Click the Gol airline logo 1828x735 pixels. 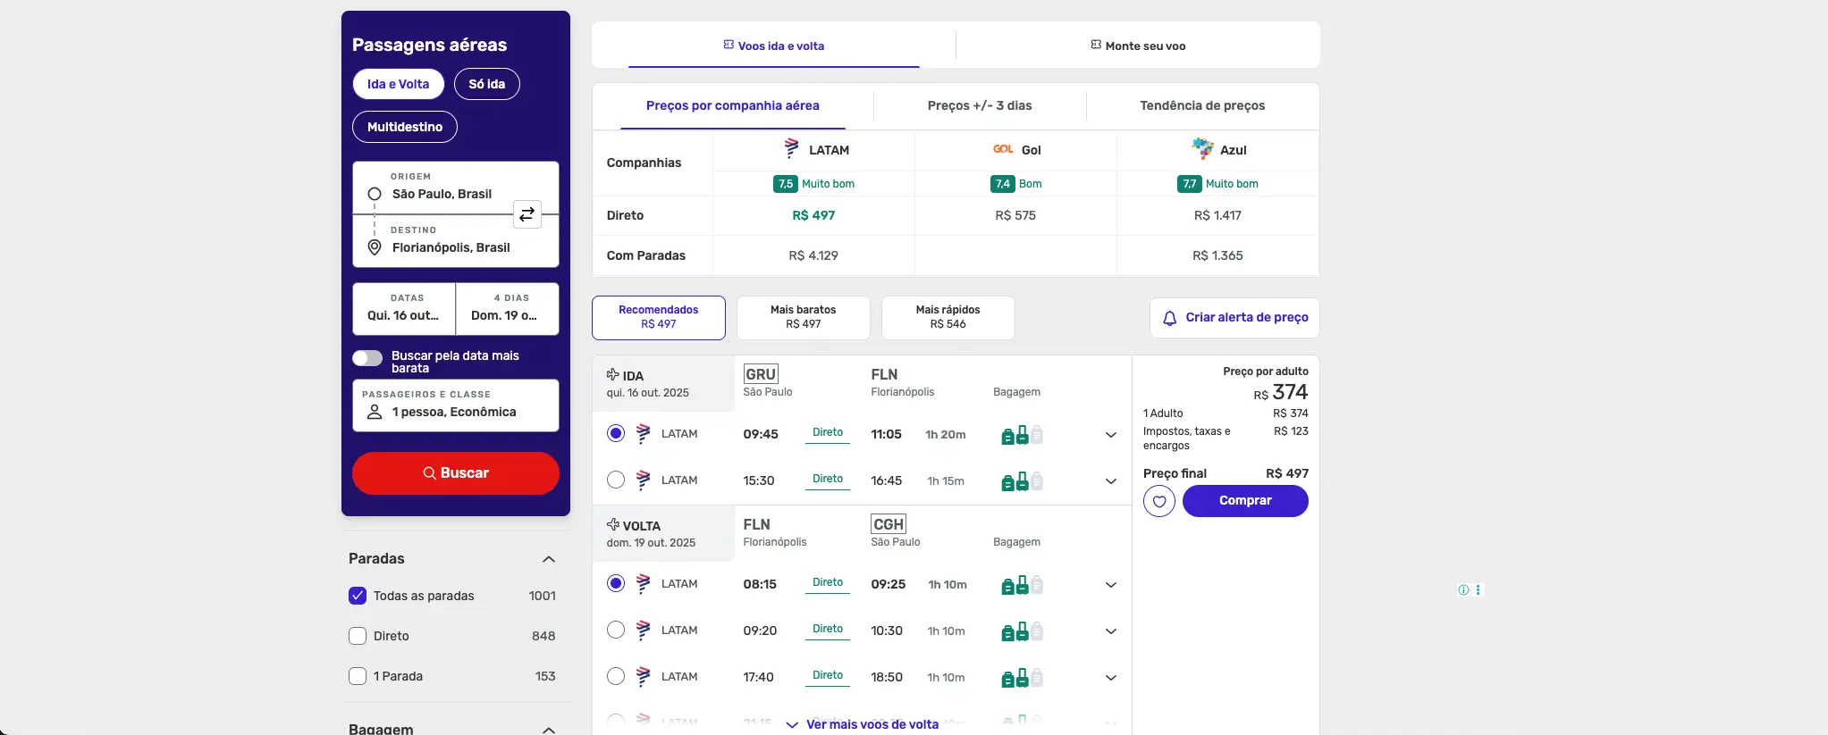1003,149
